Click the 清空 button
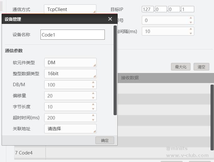The width and height of the screenshot is (214, 162). point(201,67)
